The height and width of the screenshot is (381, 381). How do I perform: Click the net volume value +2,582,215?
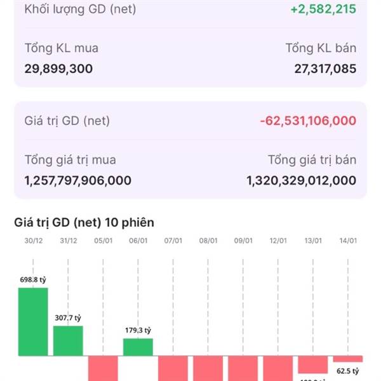click(x=323, y=10)
